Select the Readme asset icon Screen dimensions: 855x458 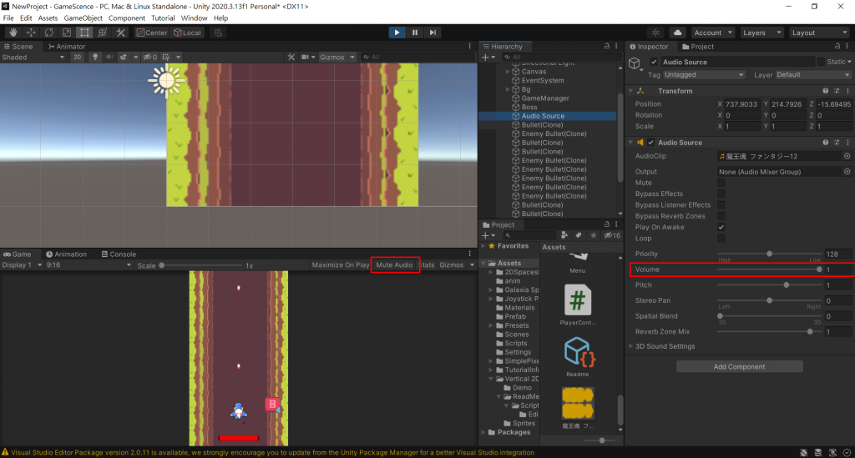tap(578, 352)
